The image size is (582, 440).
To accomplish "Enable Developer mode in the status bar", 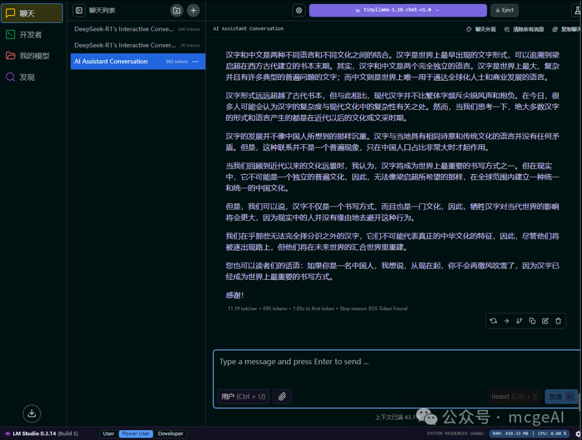I will click(170, 434).
